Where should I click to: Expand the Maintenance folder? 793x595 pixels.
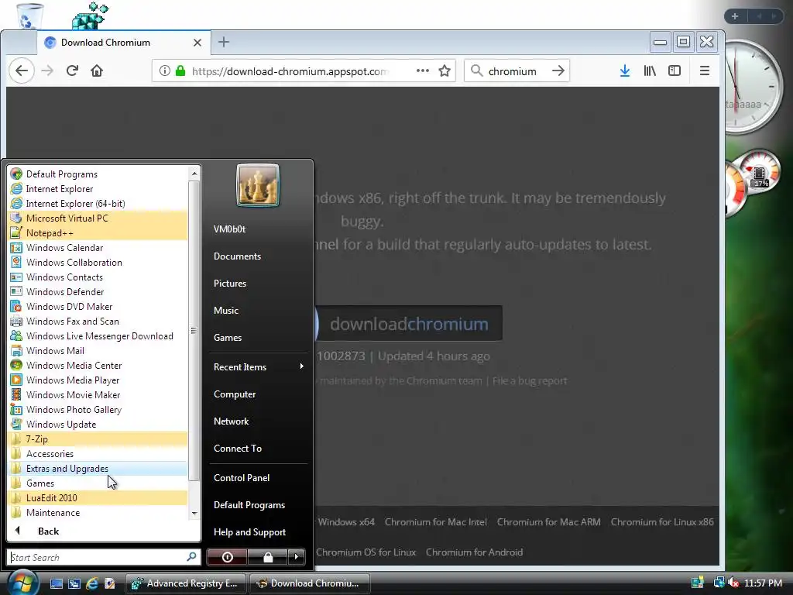[98, 513]
